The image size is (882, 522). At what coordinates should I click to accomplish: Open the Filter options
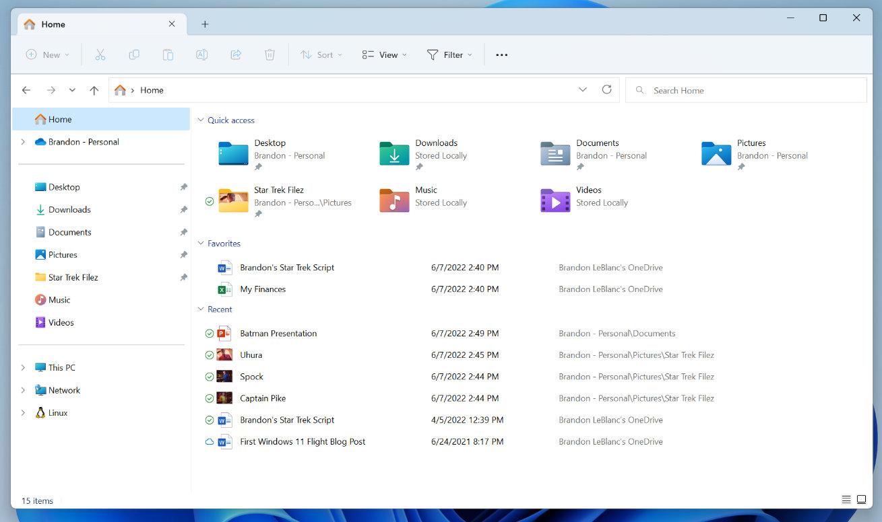[x=449, y=54]
